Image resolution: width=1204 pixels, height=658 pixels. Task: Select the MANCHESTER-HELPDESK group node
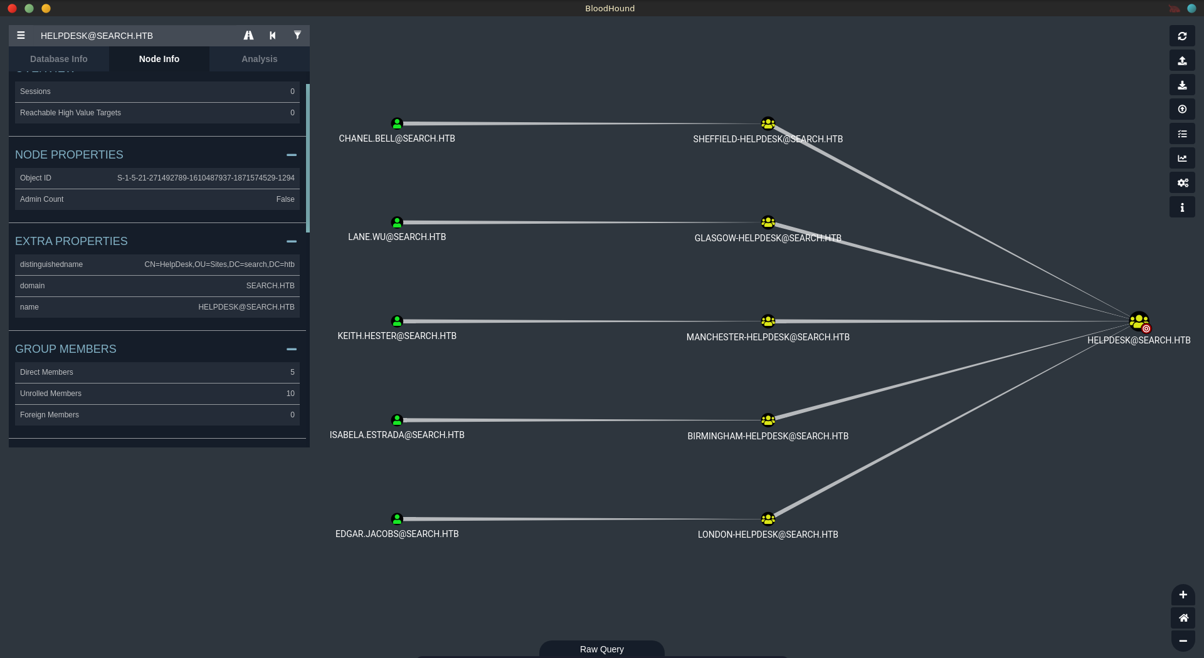point(768,321)
